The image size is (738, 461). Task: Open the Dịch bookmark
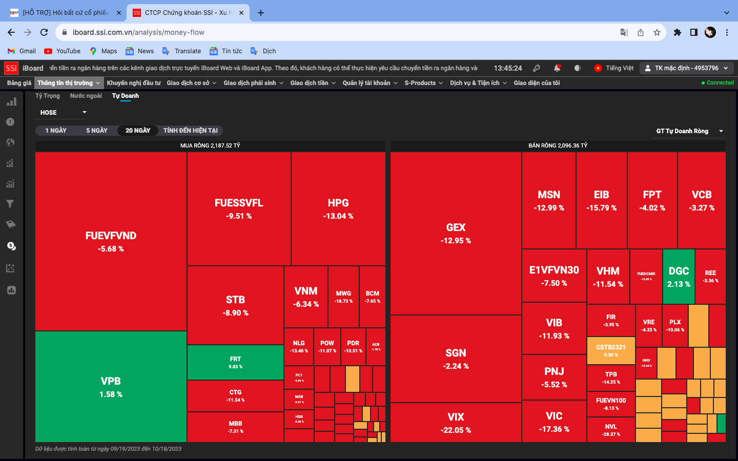point(263,51)
